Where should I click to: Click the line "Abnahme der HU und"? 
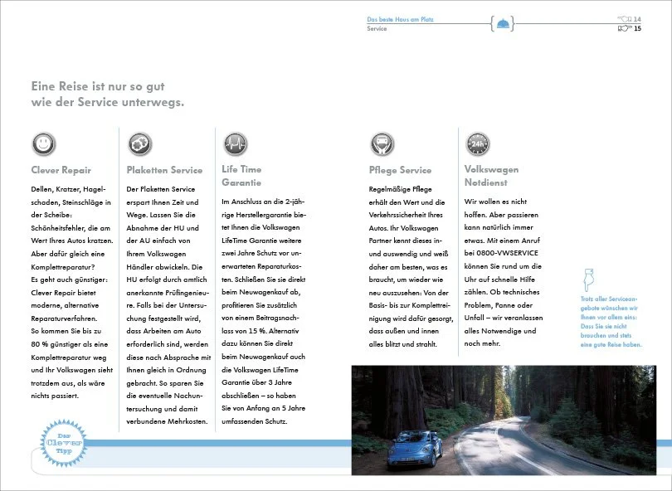coord(163,228)
